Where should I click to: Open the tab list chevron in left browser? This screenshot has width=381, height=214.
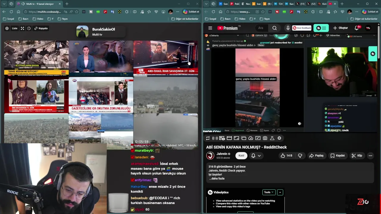(4, 4)
